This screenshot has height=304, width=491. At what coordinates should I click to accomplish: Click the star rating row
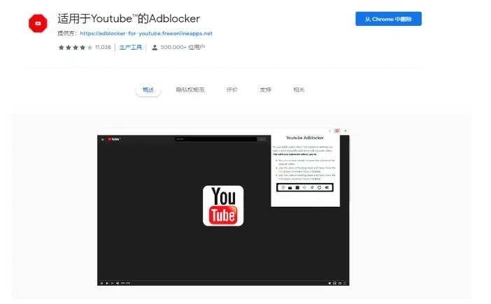(75, 48)
